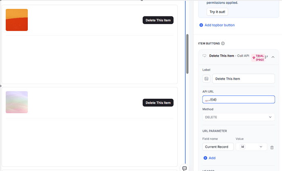Add a new URL parameter
Viewport: 282px width, 171px height.
(x=210, y=158)
